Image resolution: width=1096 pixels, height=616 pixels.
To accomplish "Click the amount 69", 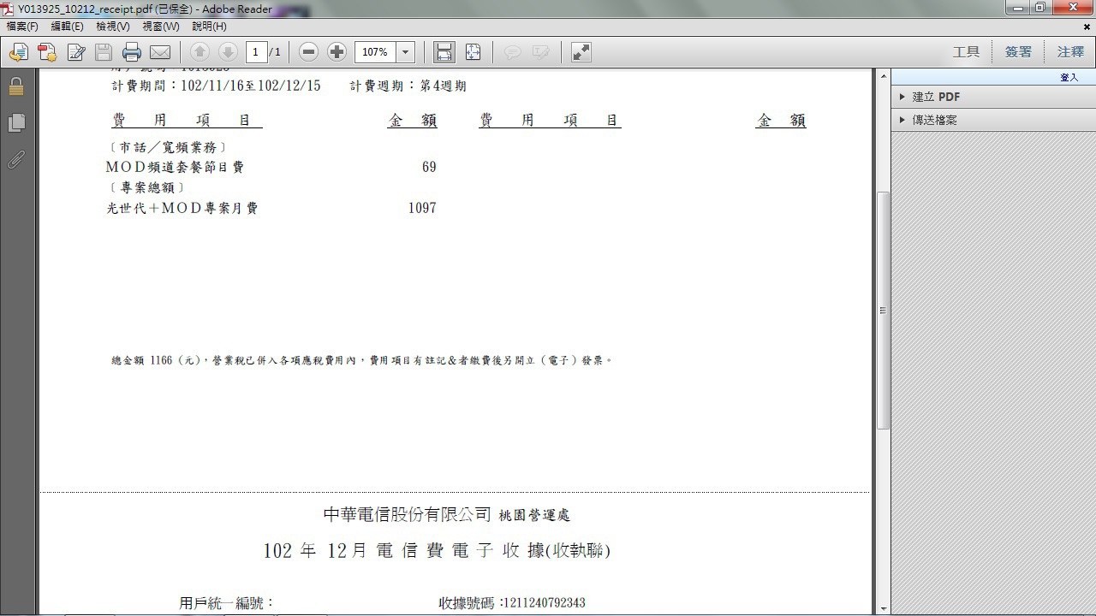I will coord(429,168).
